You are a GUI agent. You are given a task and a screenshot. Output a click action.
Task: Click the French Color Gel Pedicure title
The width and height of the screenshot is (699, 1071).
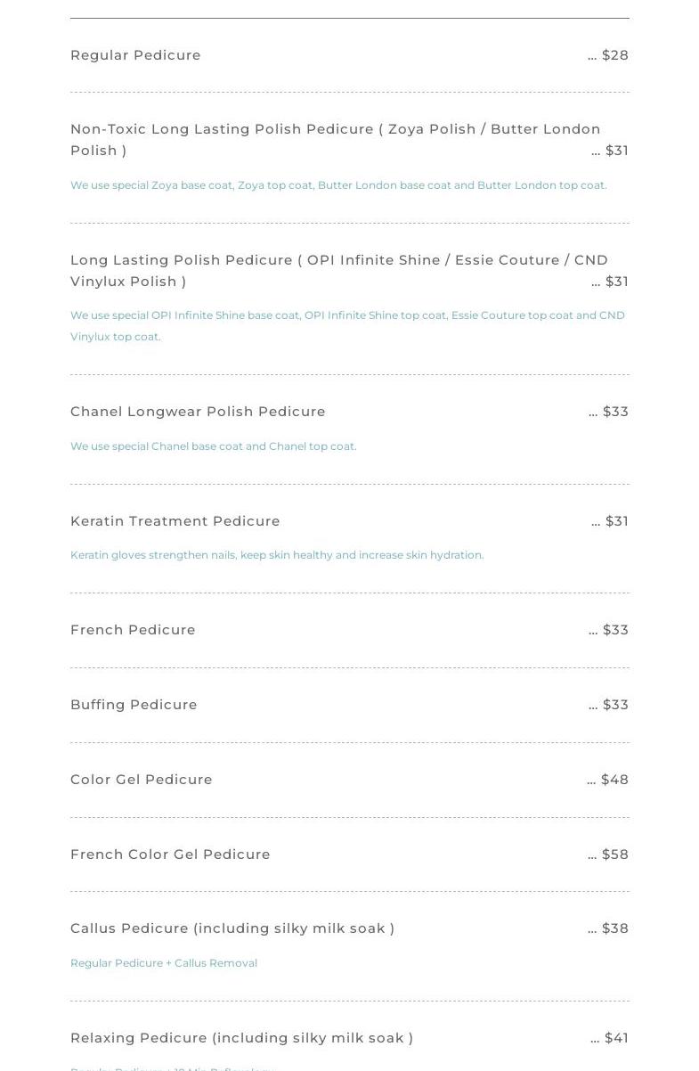click(170, 854)
